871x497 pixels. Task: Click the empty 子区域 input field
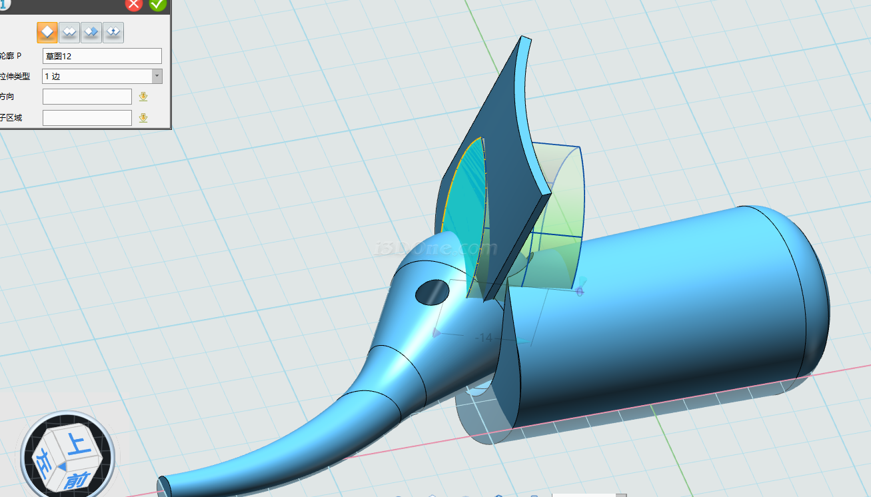click(87, 118)
